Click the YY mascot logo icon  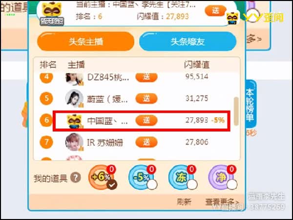click(232, 18)
